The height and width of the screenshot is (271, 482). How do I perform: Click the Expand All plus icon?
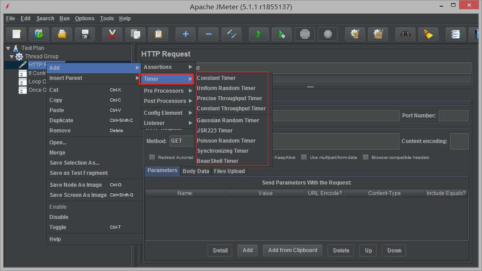point(185,34)
